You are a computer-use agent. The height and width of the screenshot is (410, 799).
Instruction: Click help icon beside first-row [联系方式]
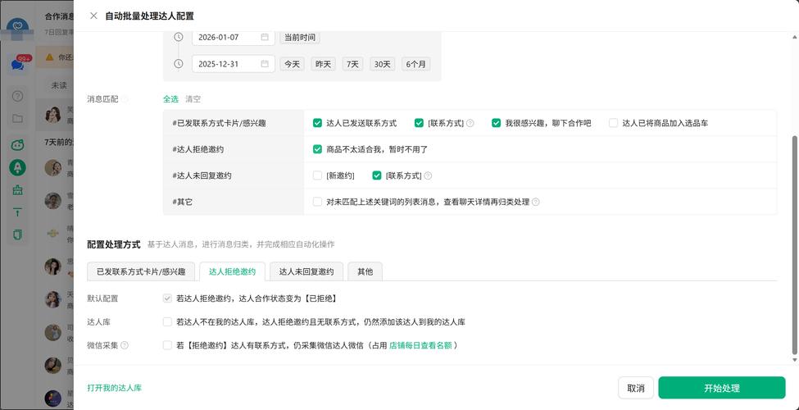point(470,123)
